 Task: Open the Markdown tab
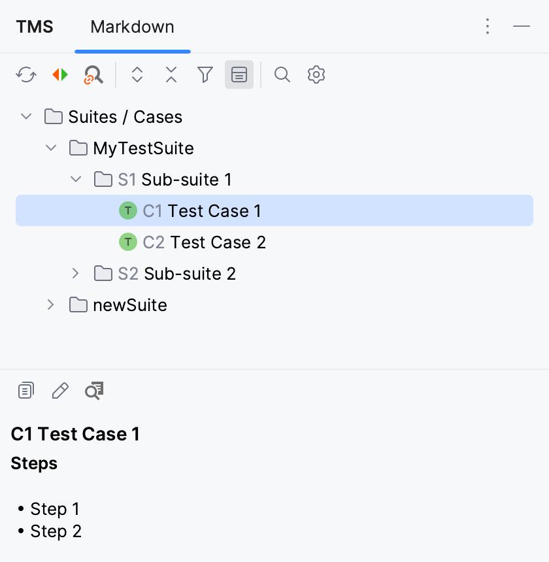132,27
